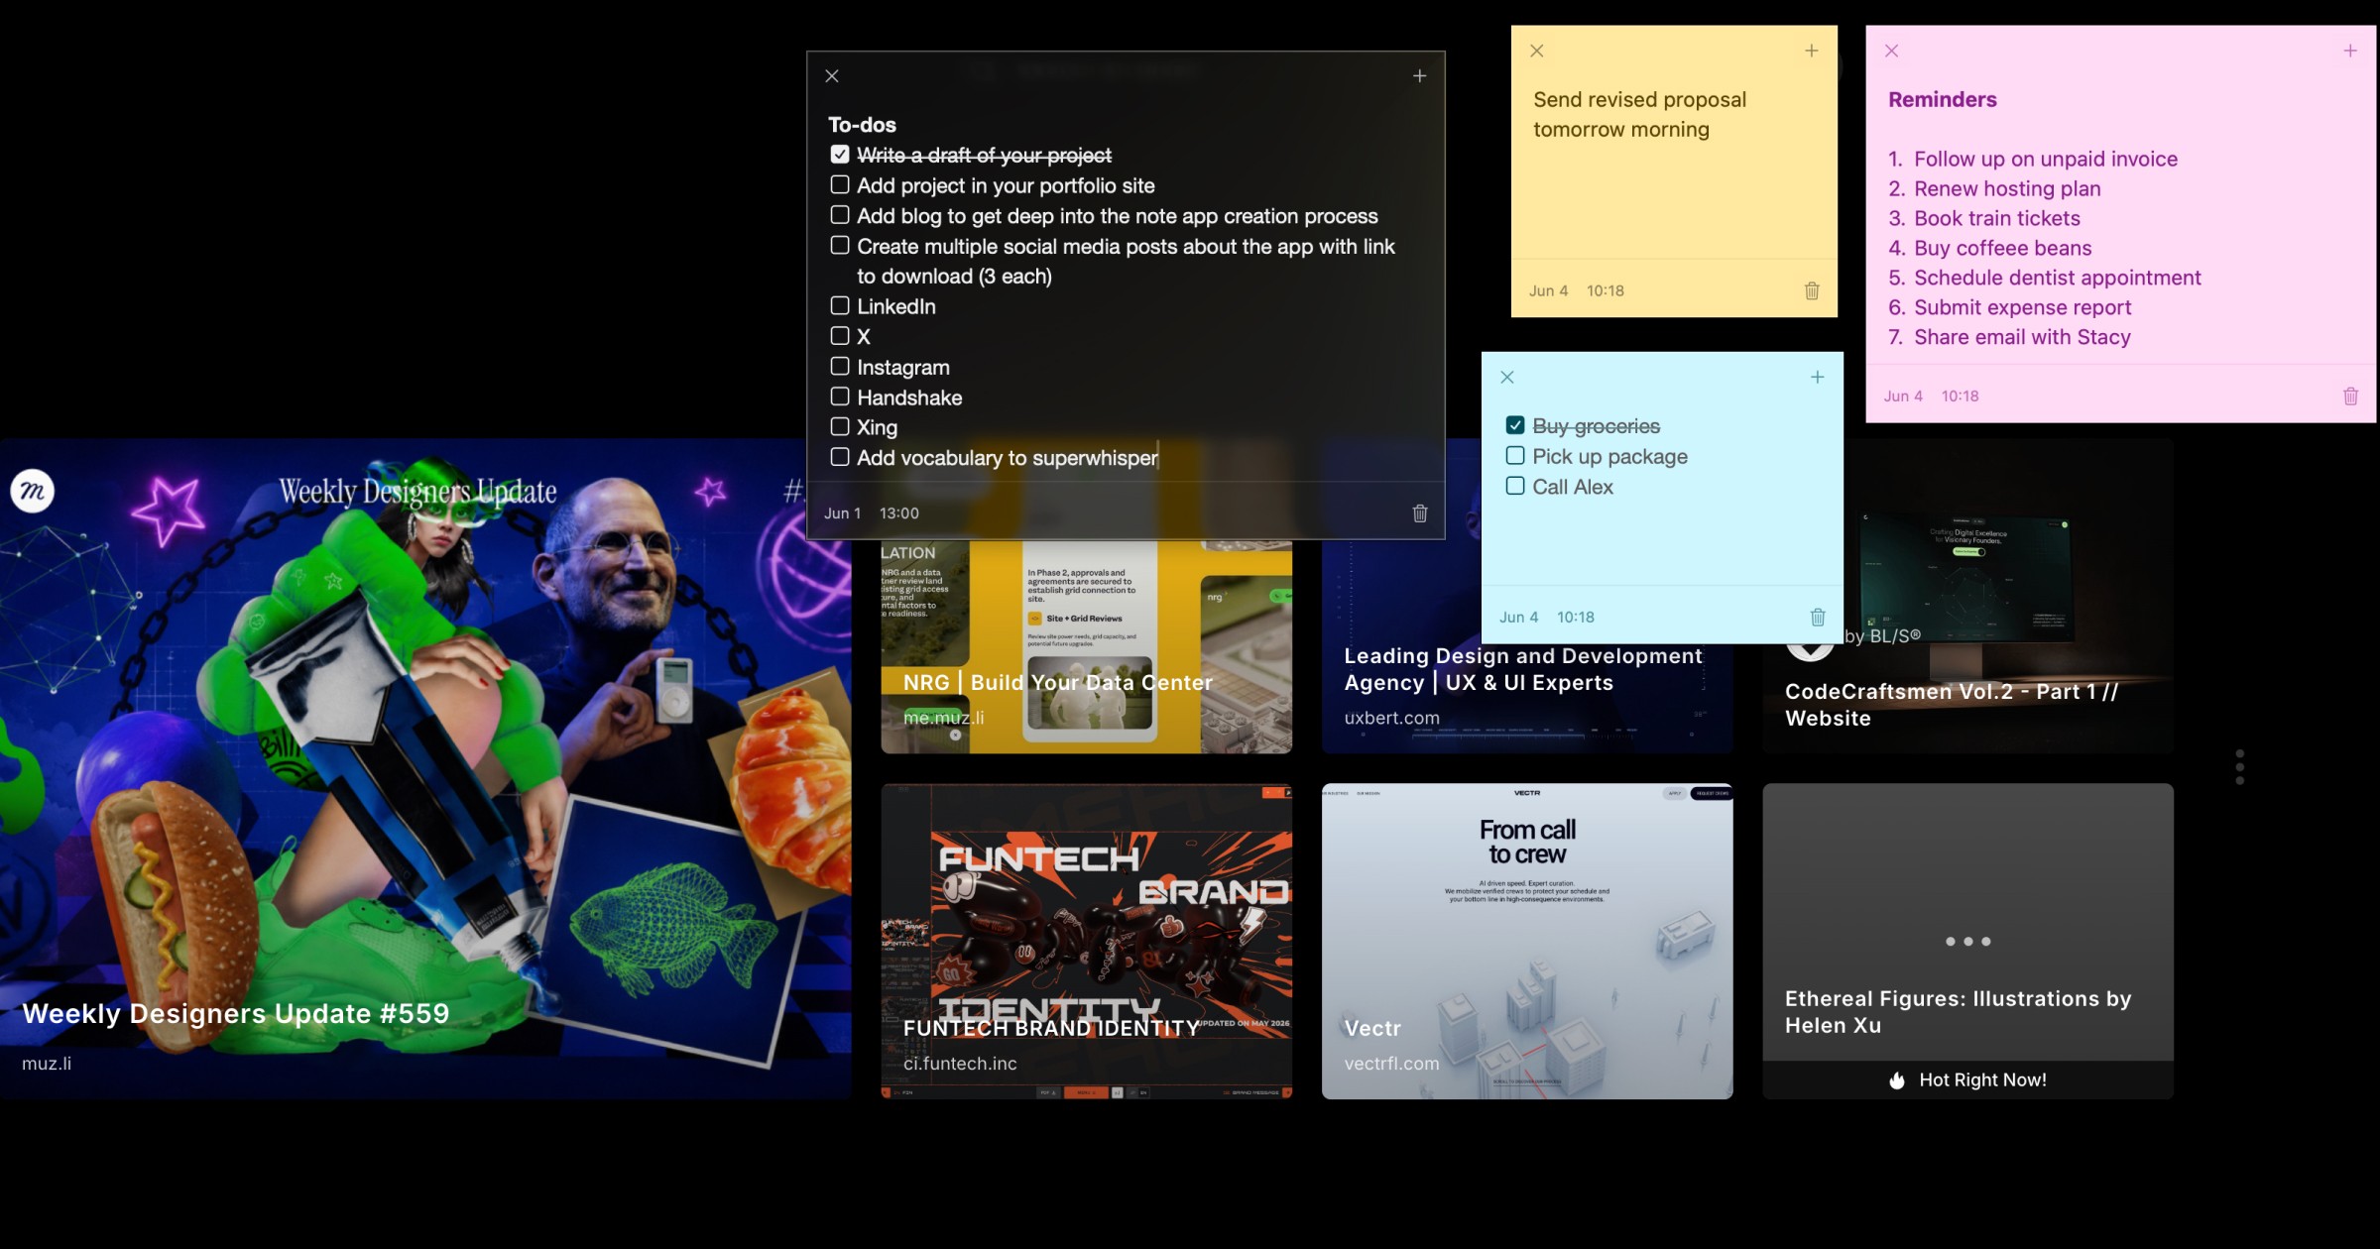Click Schedule dentist appointment reminder

pos(2057,278)
